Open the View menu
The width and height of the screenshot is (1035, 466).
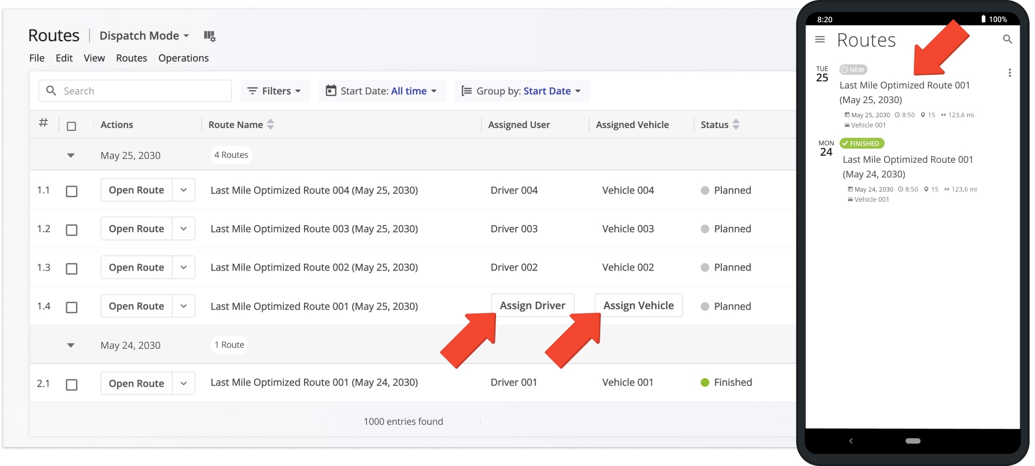94,58
